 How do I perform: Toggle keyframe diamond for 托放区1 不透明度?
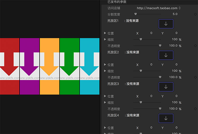pos(195,46)
